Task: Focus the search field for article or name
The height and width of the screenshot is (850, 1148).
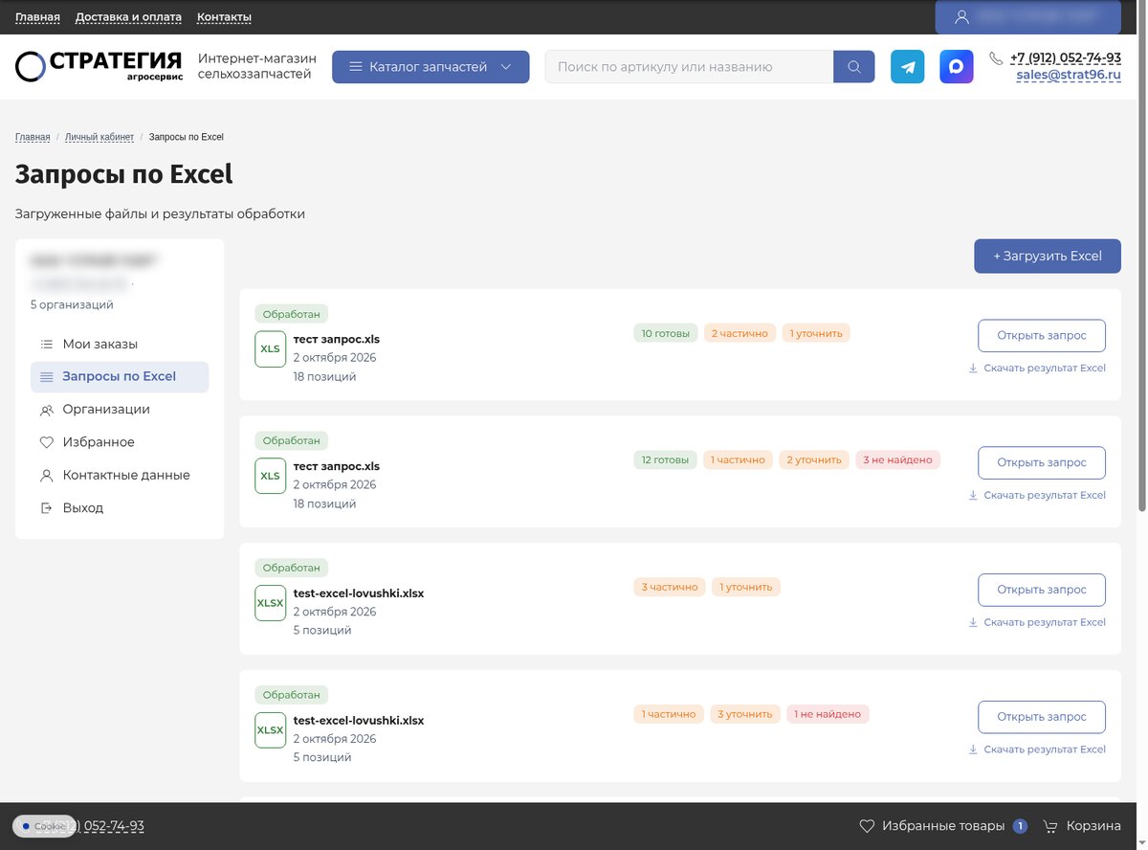Action: [689, 67]
